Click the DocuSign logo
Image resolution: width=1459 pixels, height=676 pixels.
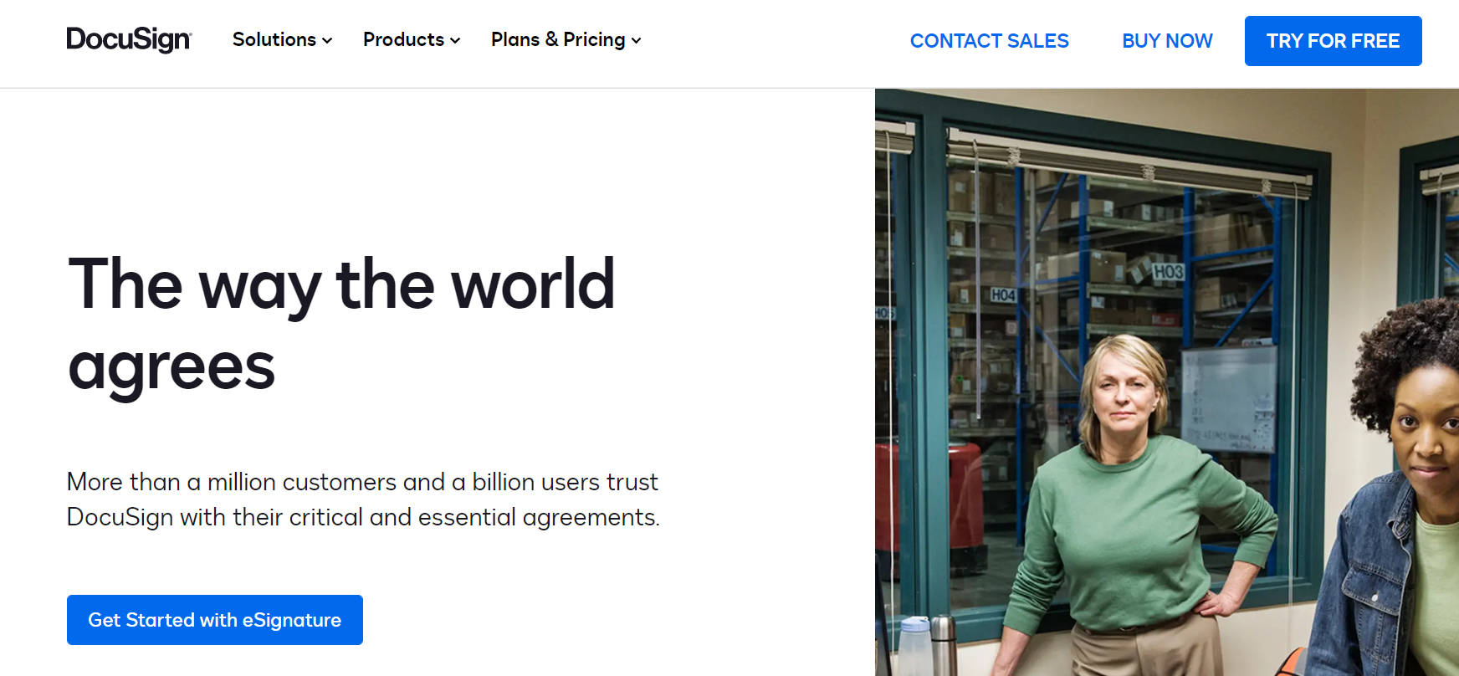point(129,39)
